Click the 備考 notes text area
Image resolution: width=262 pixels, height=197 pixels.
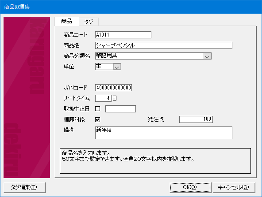pos(164,133)
